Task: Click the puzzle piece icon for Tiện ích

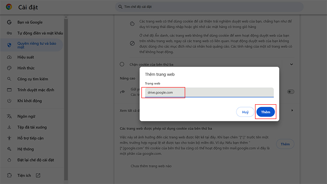Action: [9, 175]
